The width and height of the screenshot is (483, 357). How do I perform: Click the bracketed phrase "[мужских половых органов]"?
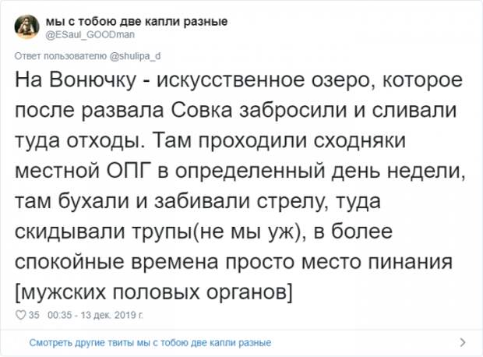click(153, 292)
